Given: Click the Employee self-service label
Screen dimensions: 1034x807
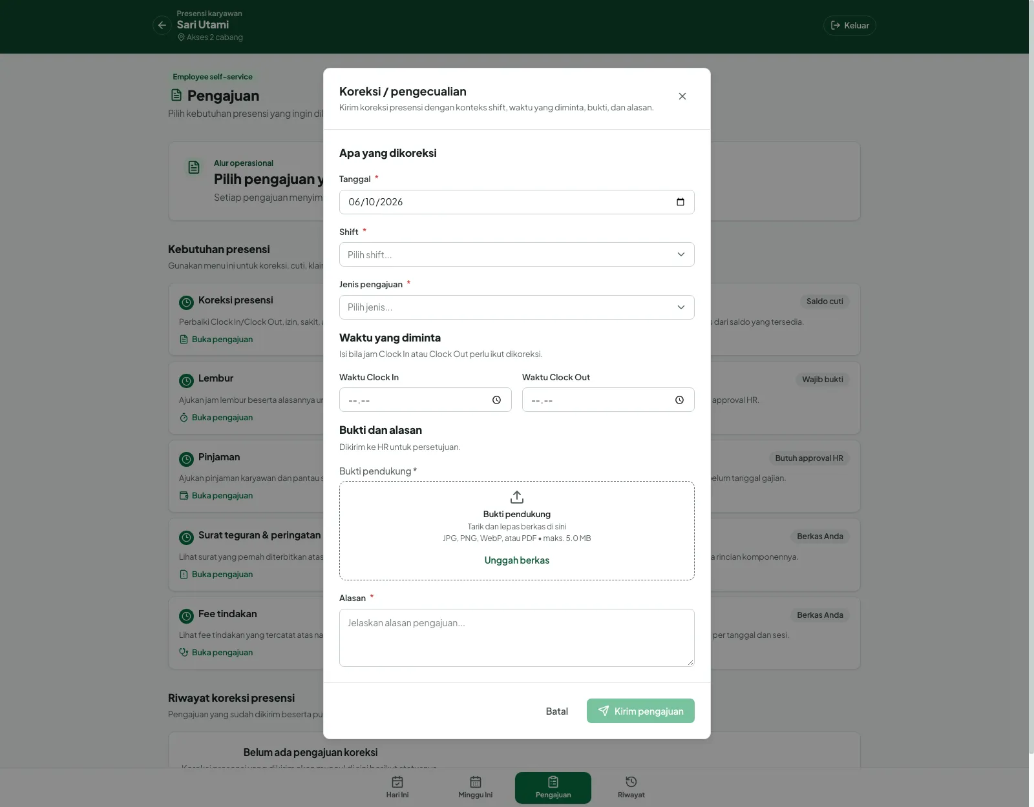Looking at the screenshot, I should [x=213, y=77].
